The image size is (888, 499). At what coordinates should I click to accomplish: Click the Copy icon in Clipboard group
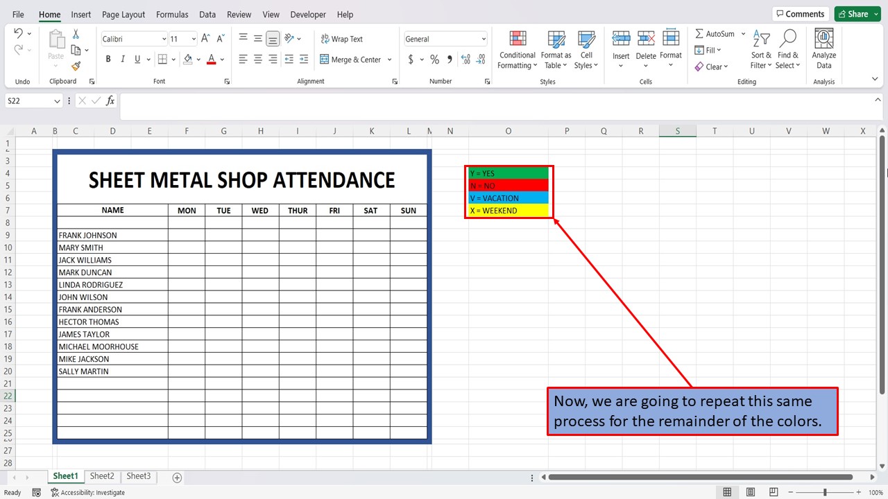(76, 50)
